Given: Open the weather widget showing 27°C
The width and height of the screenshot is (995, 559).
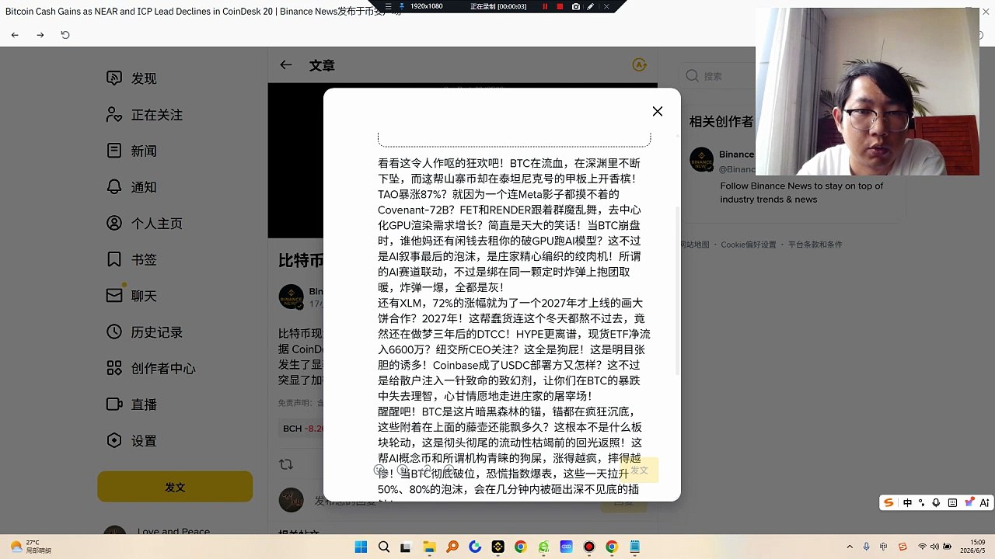Looking at the screenshot, I should coord(30,547).
